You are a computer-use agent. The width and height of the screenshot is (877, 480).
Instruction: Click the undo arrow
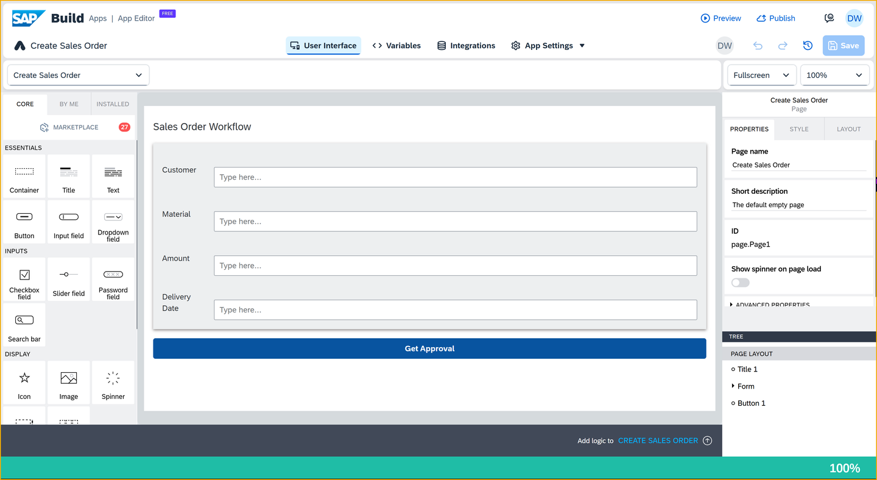[x=758, y=46]
